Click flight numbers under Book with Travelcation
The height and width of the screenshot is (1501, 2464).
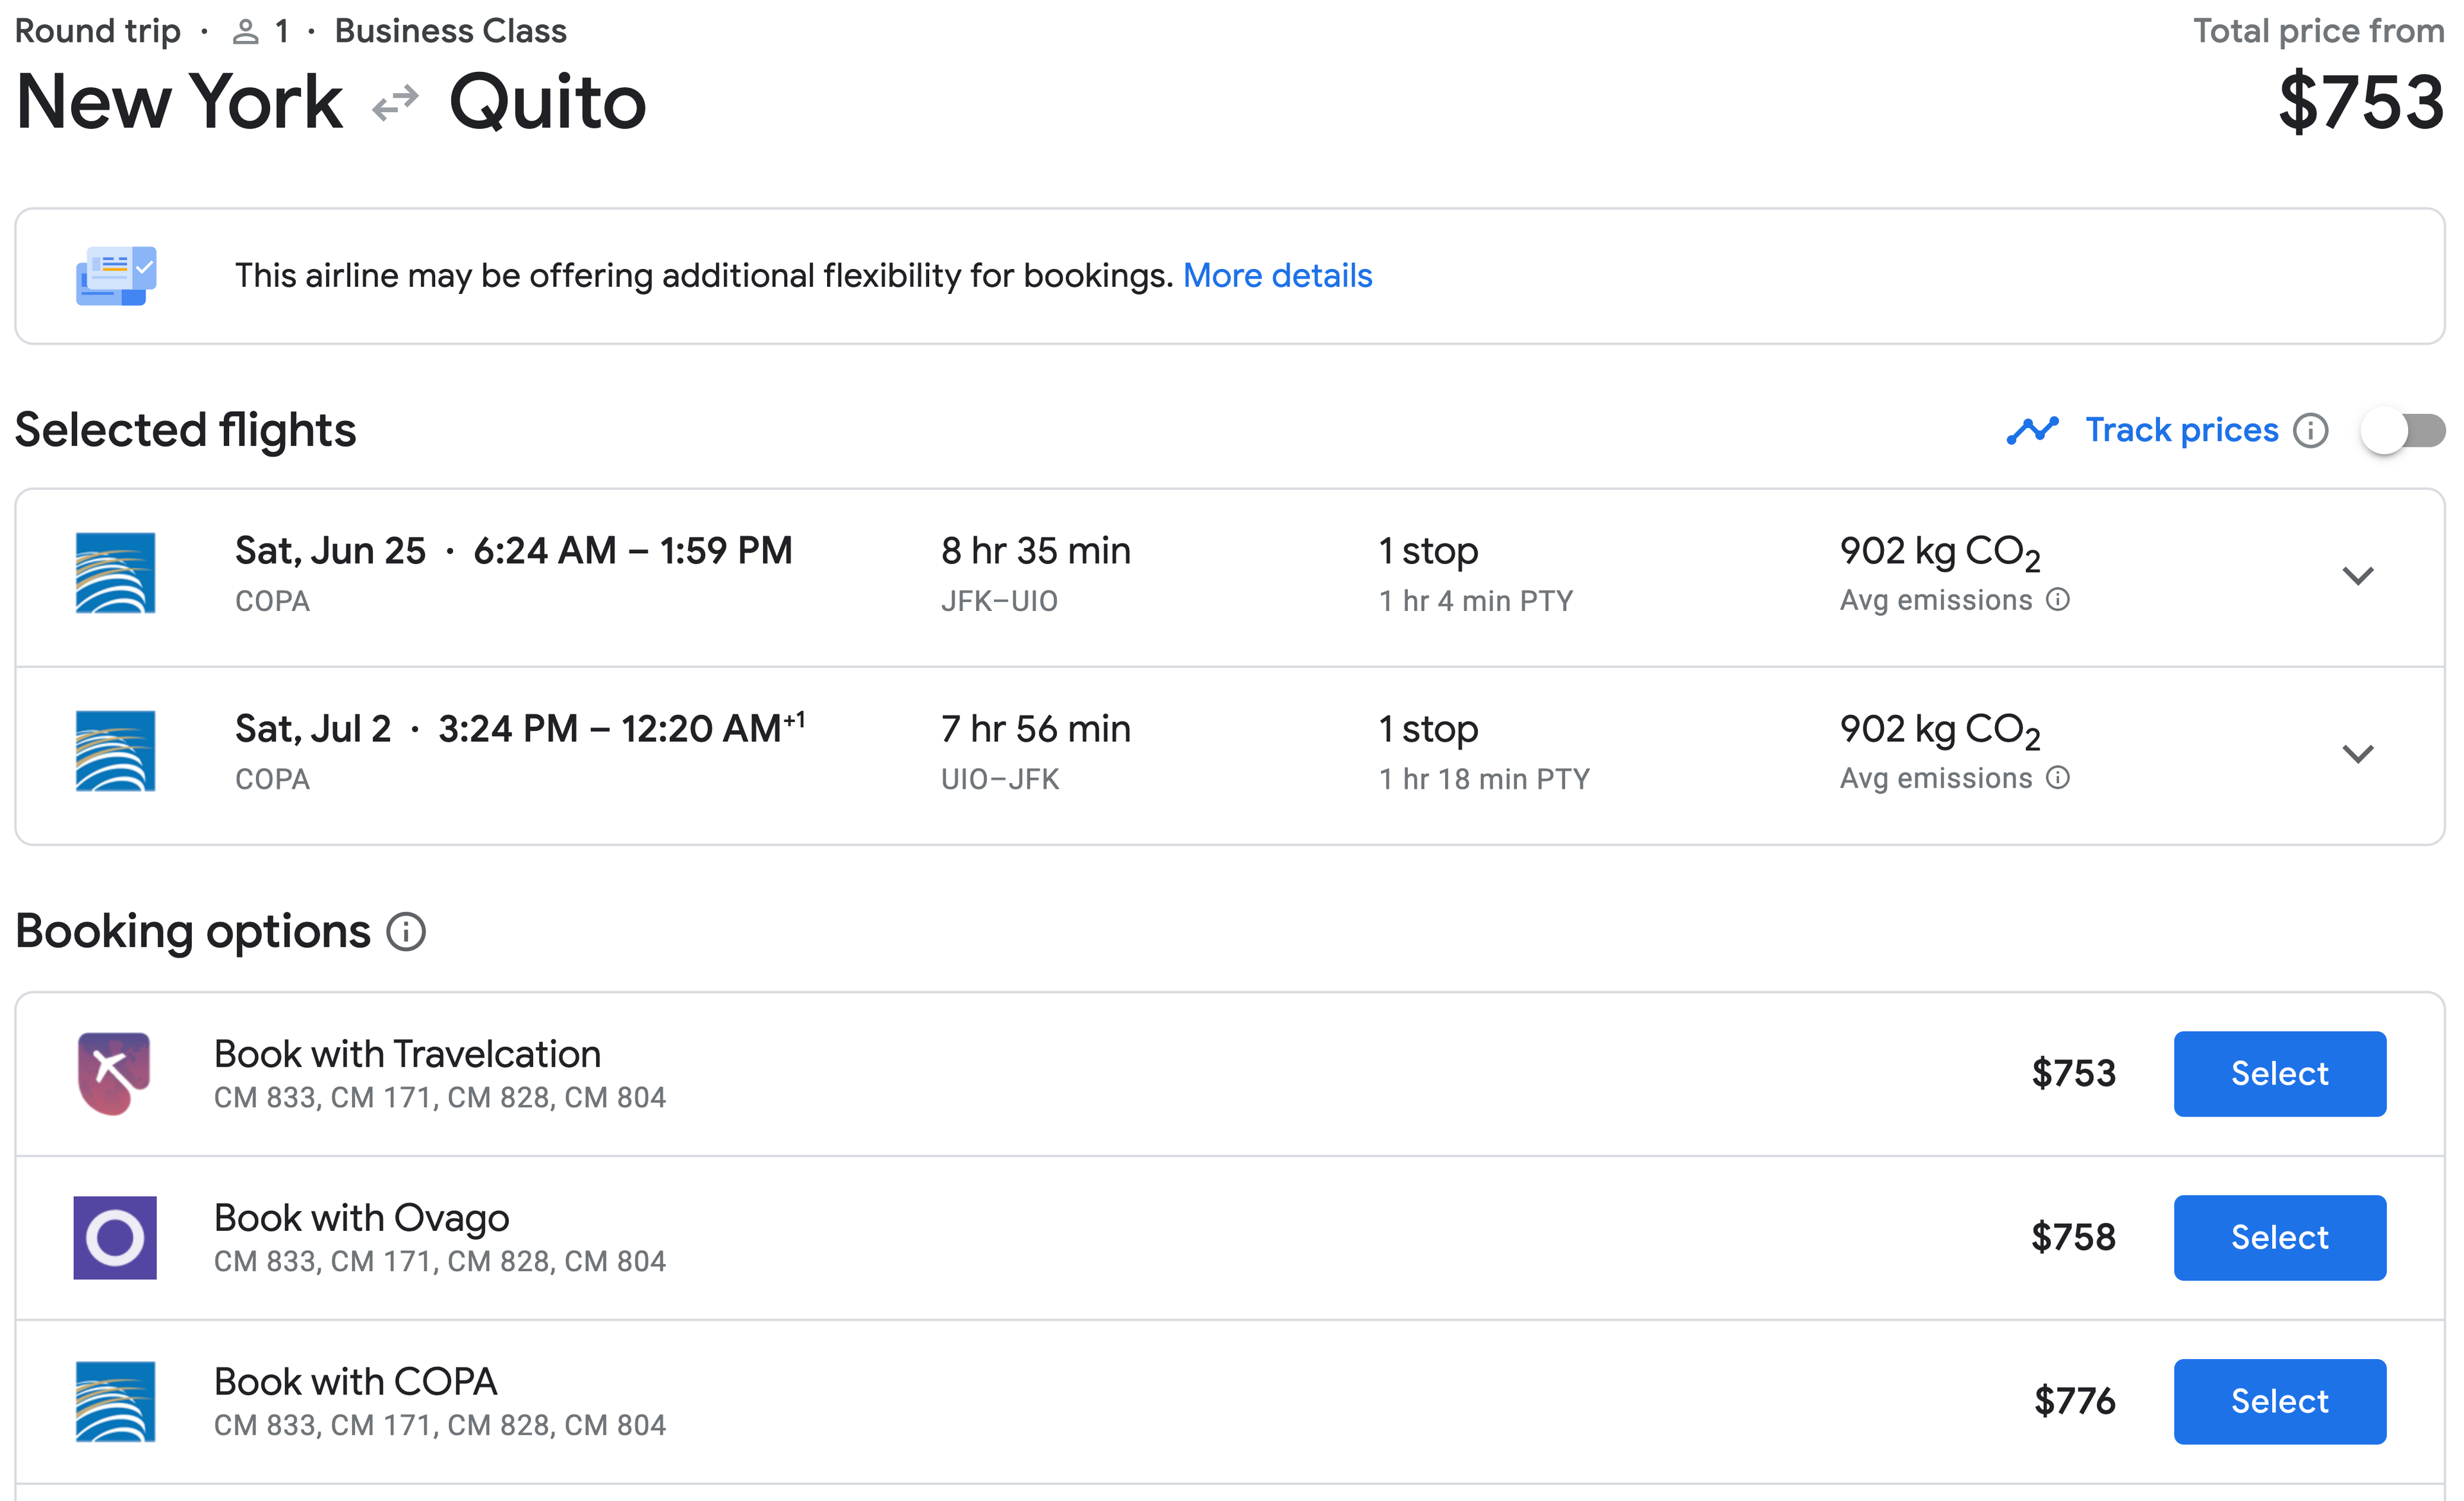tap(439, 1098)
